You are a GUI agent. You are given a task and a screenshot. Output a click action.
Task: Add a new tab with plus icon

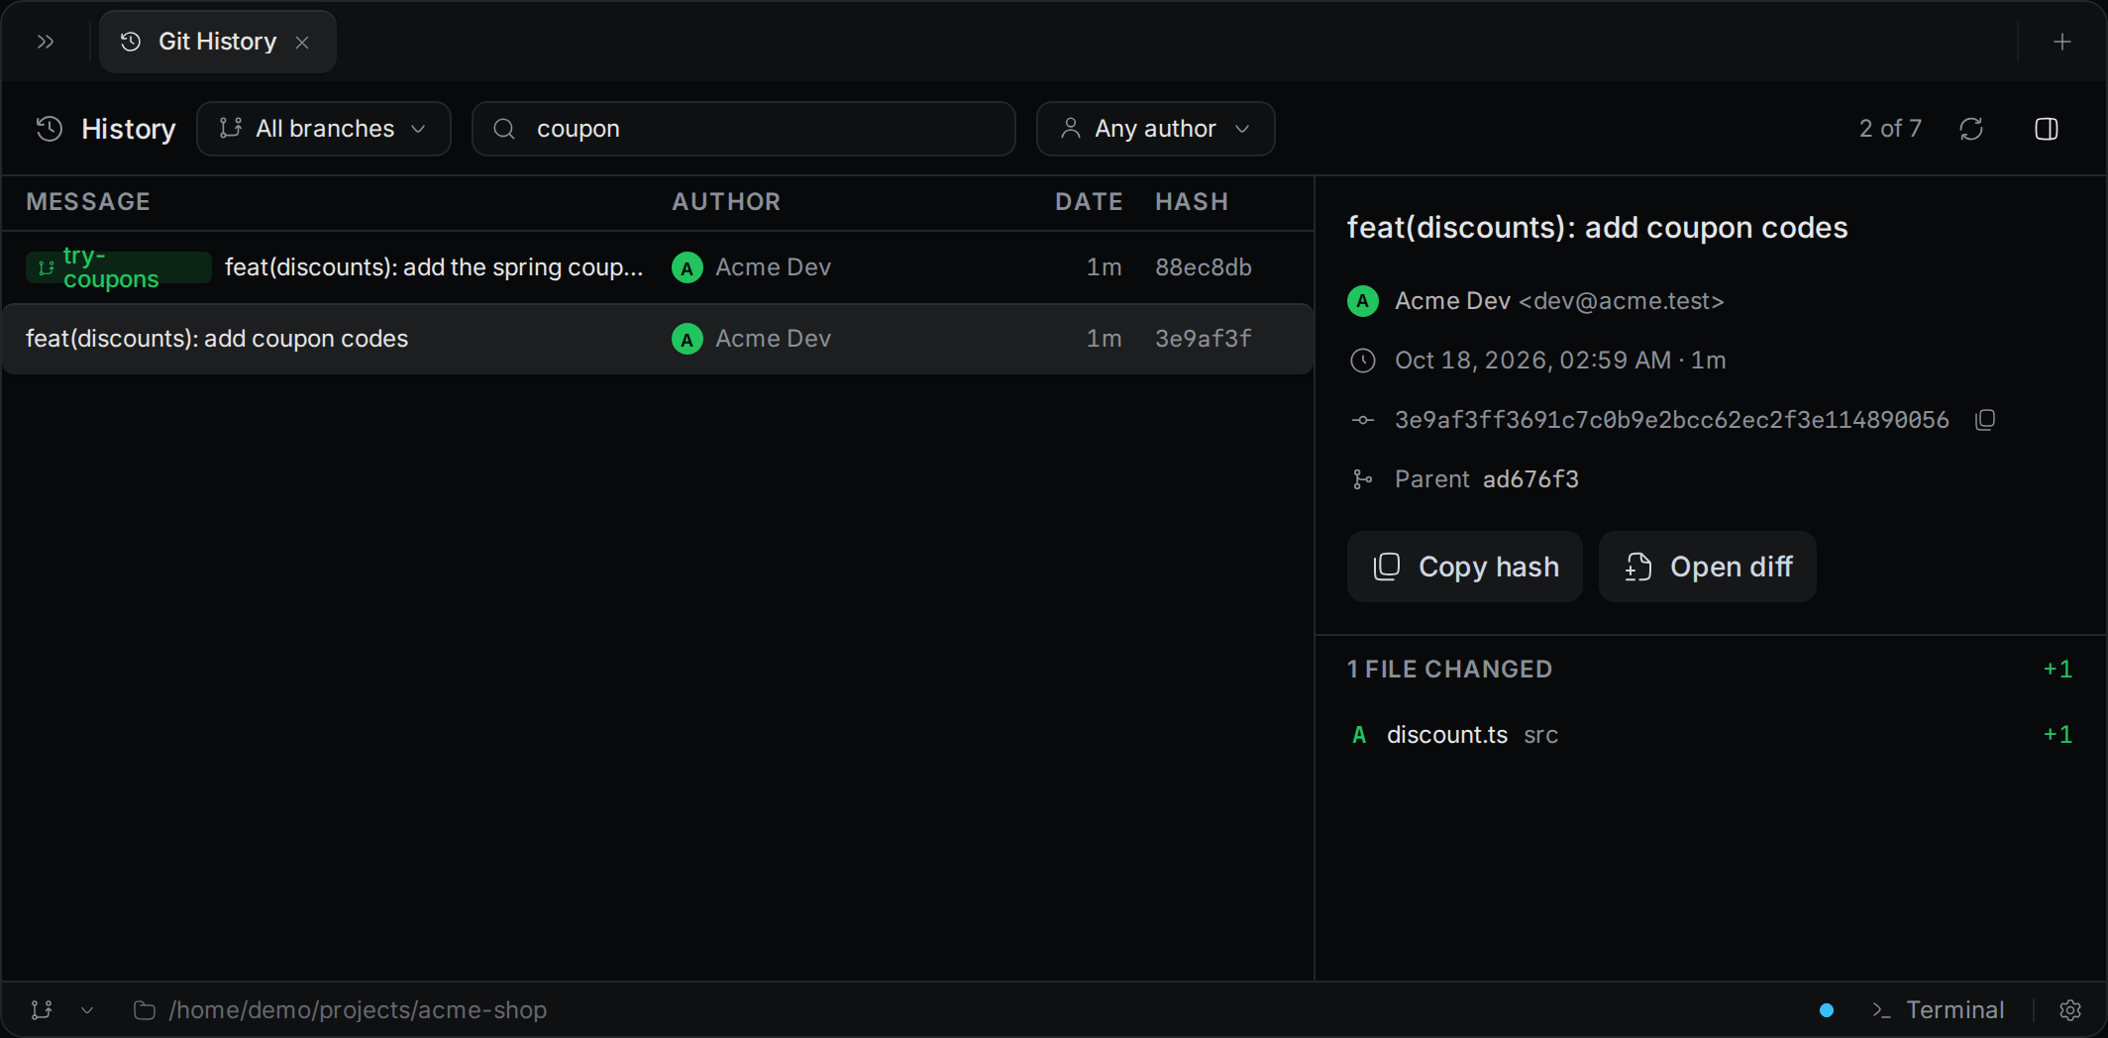(2062, 42)
